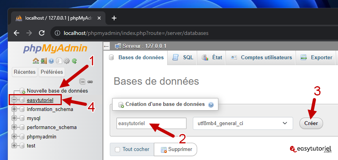Open the État tab

(212, 58)
